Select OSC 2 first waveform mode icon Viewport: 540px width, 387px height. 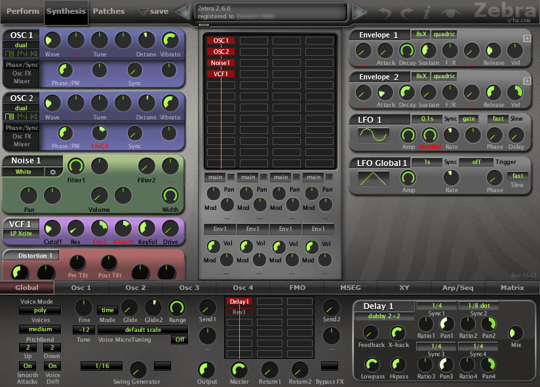[x=9, y=117]
